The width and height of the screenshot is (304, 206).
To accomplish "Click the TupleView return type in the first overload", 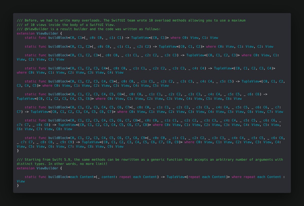I will [141, 37].
